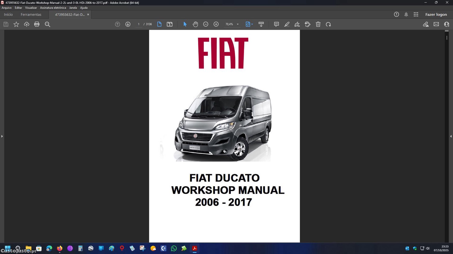The image size is (453, 254).
Task: Click the Fazer logon button
Action: pos(436,14)
